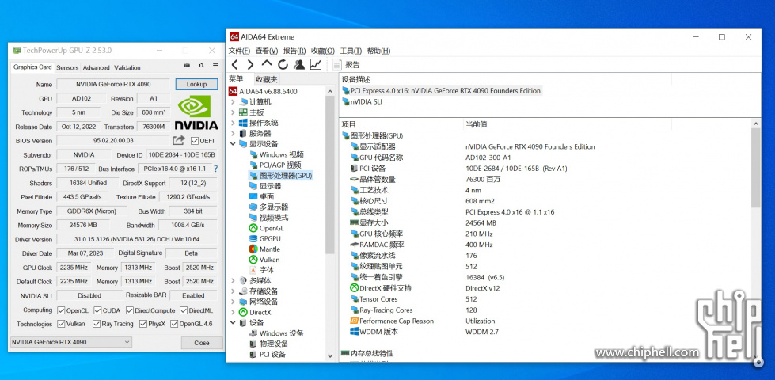Toggle the OpenGL 4.6 checkbox

pos(174,324)
